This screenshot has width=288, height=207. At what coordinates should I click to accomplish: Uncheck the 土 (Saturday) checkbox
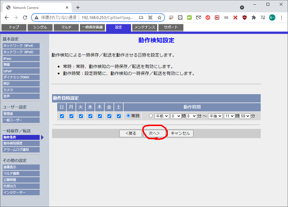(x=119, y=116)
